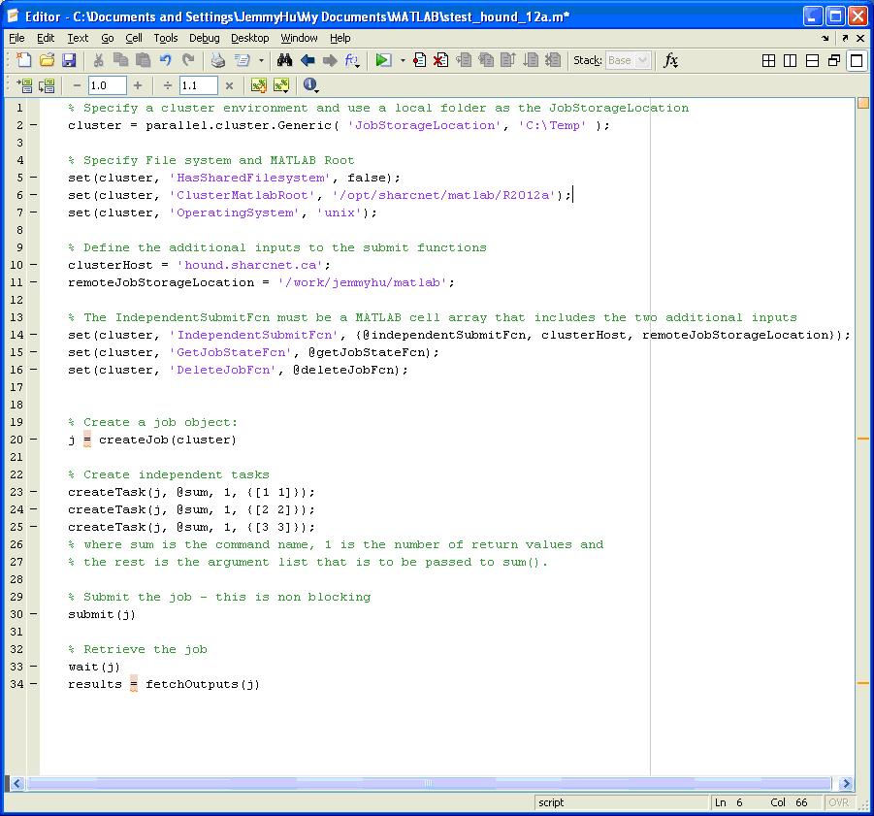Click the Navigate Back arrow icon
The height and width of the screenshot is (816, 874).
click(x=308, y=60)
